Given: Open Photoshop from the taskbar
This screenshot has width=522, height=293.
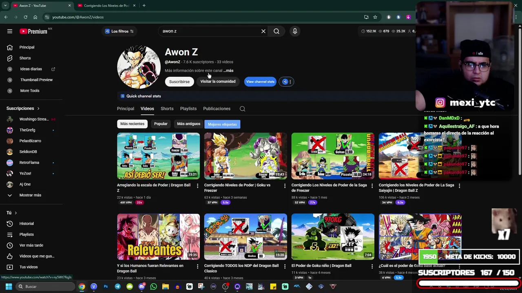Looking at the screenshot, I should (106, 286).
